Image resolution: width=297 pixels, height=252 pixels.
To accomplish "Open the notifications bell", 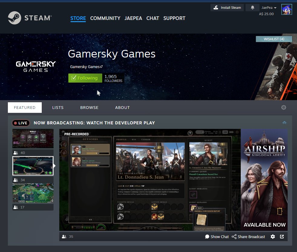I will coord(253,8).
